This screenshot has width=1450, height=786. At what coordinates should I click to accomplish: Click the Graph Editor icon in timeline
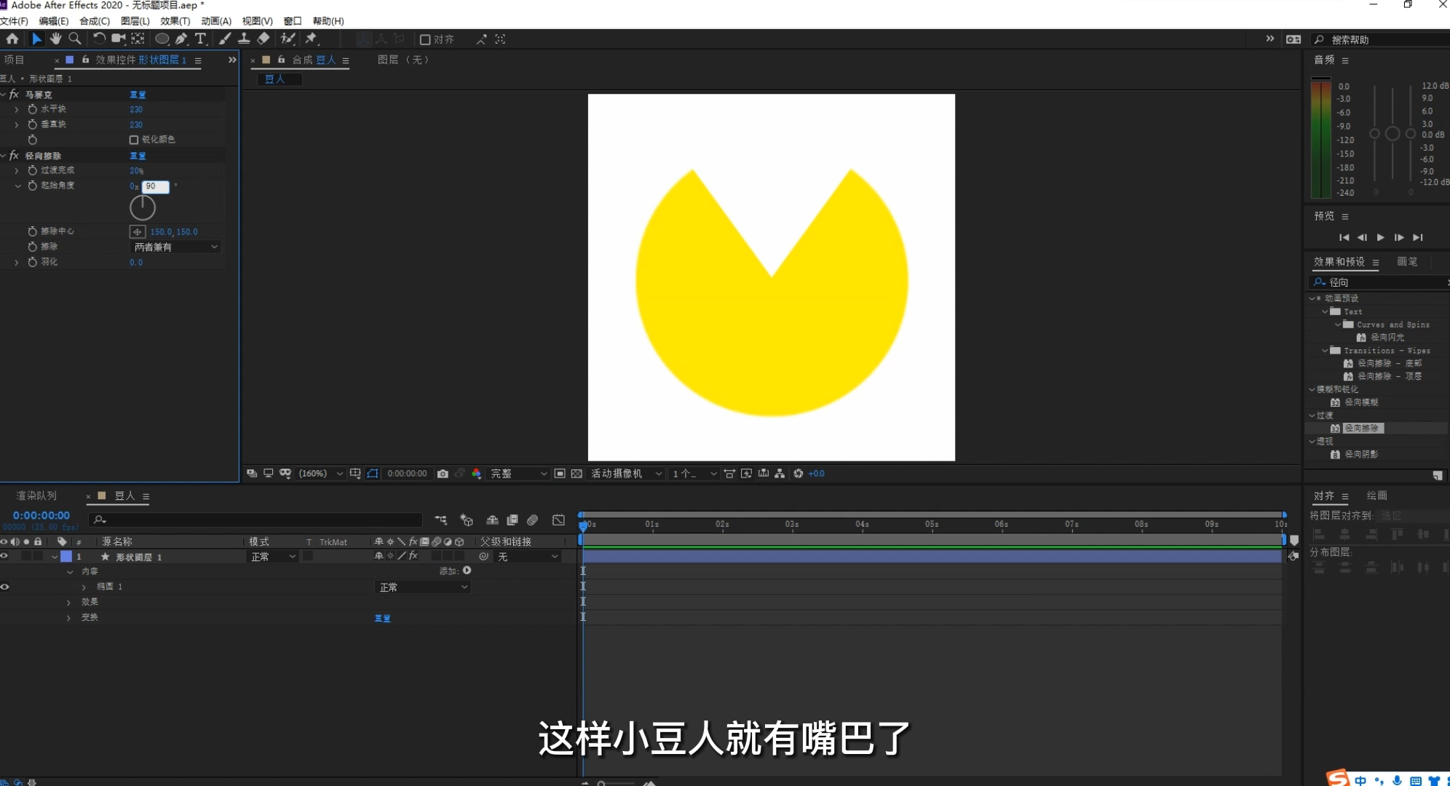coord(558,520)
